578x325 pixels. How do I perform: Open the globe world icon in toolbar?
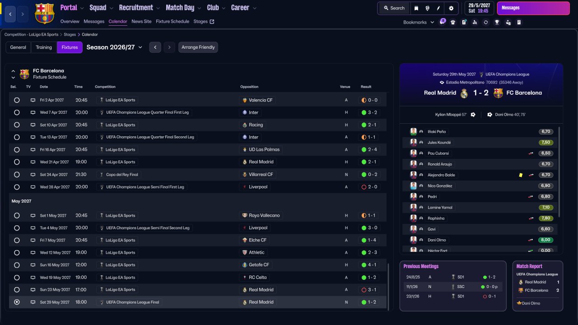[x=427, y=8]
